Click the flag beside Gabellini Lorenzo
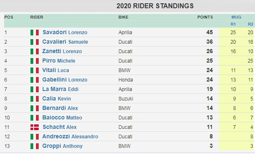This screenshot has width=255, height=154. (35, 80)
